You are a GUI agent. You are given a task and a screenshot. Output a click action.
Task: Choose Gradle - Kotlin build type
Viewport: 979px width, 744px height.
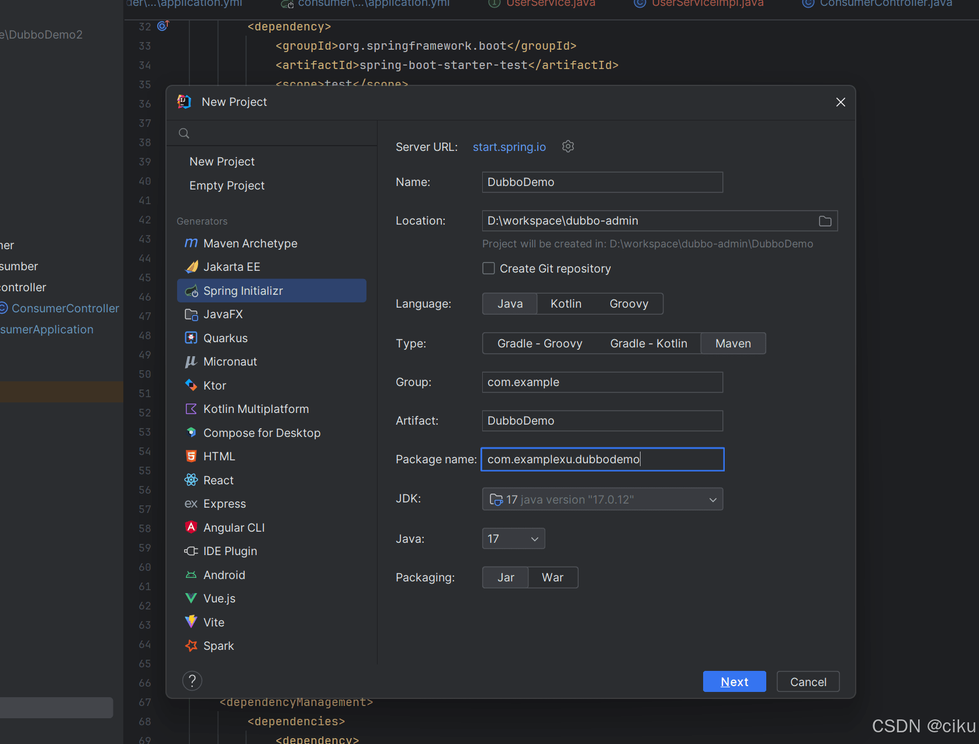[x=648, y=343]
